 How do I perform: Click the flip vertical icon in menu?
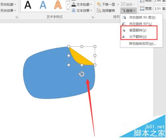(124, 30)
